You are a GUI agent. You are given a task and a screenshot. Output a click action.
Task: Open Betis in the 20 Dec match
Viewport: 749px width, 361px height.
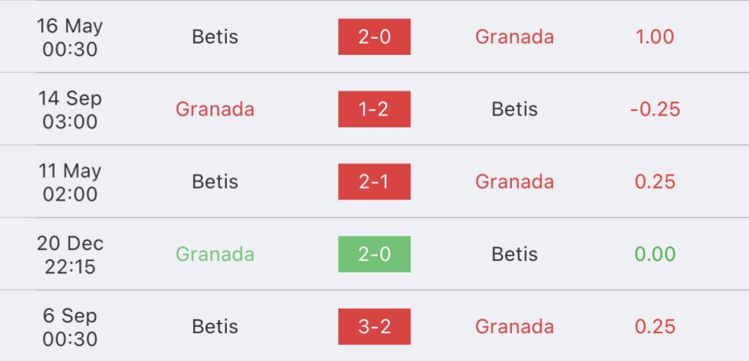pyautogui.click(x=514, y=254)
